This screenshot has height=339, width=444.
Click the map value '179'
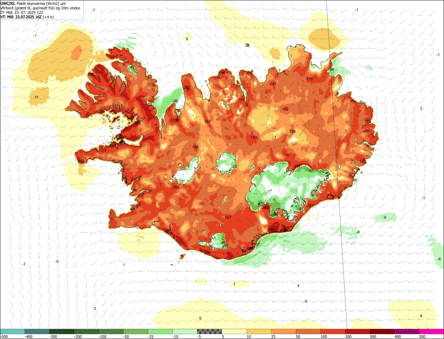(x=310, y=79)
